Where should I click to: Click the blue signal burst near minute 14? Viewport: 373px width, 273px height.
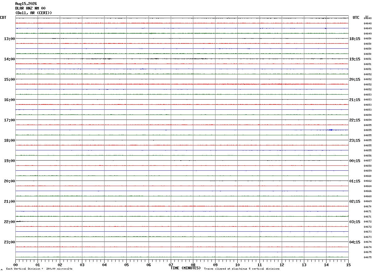pyautogui.click(x=330, y=130)
